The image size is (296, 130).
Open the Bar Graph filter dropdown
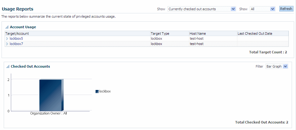point(277,66)
